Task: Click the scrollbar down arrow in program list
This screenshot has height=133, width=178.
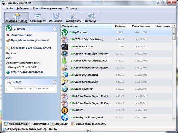Action: 174,119
